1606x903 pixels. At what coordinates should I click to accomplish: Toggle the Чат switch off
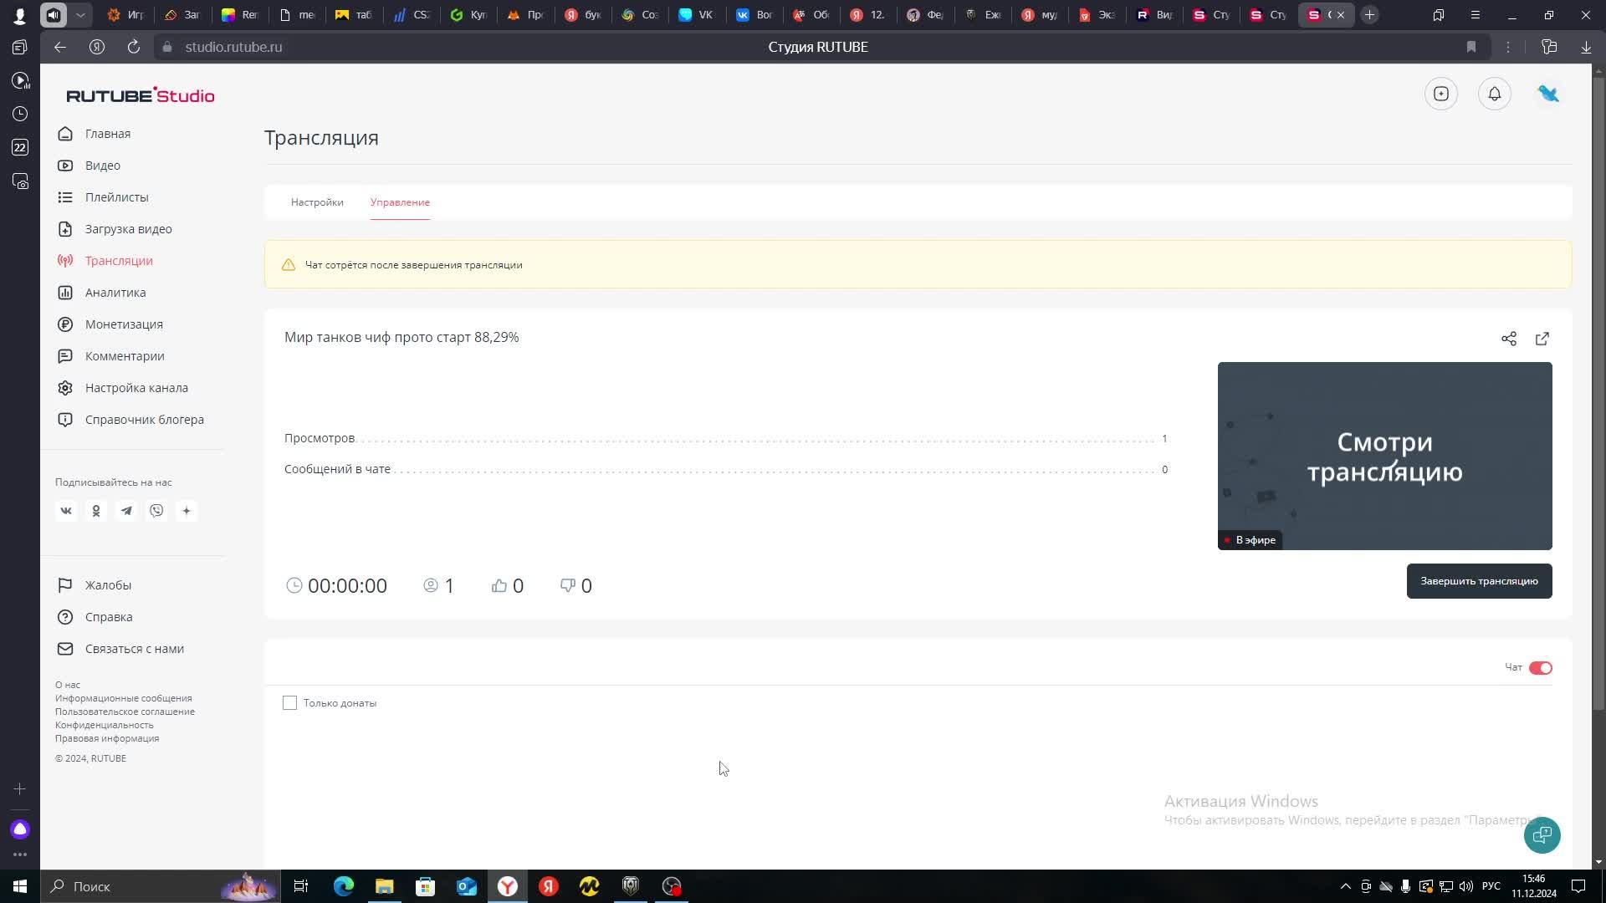click(1541, 668)
